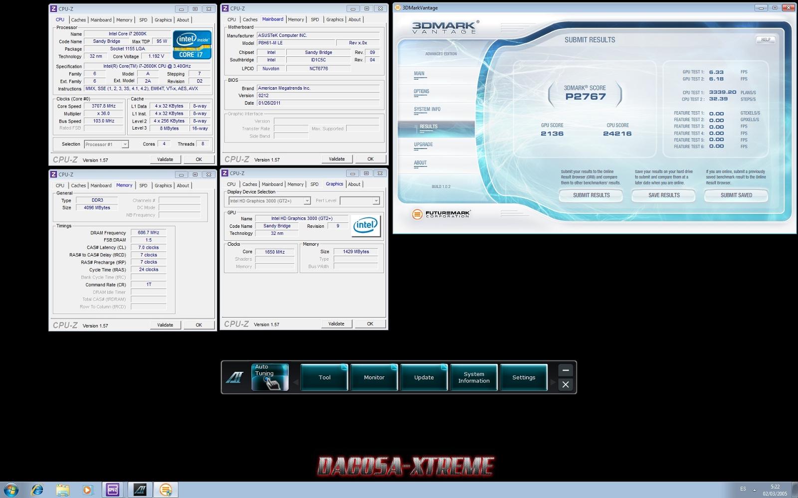The height and width of the screenshot is (498, 798).
Task: Click the GPU score 2136 value
Action: click(552, 134)
